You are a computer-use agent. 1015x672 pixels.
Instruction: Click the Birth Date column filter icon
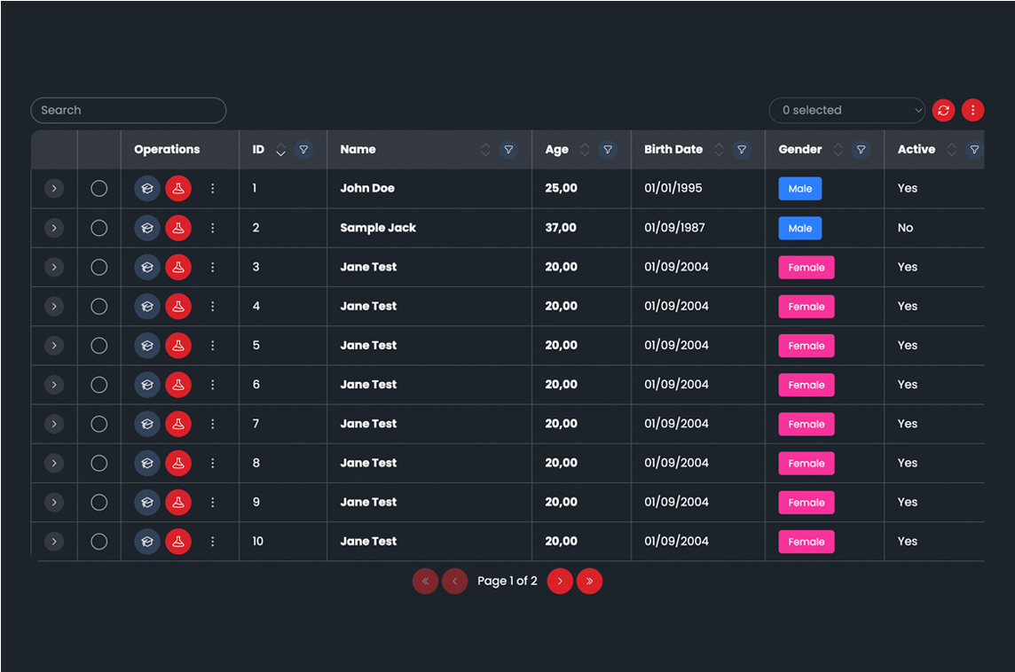click(x=742, y=150)
